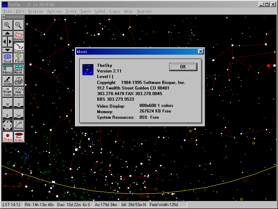Open the Menu toolbar button
Image resolution: width=278 pixels, height=209 pixels.
[x=7, y=70]
